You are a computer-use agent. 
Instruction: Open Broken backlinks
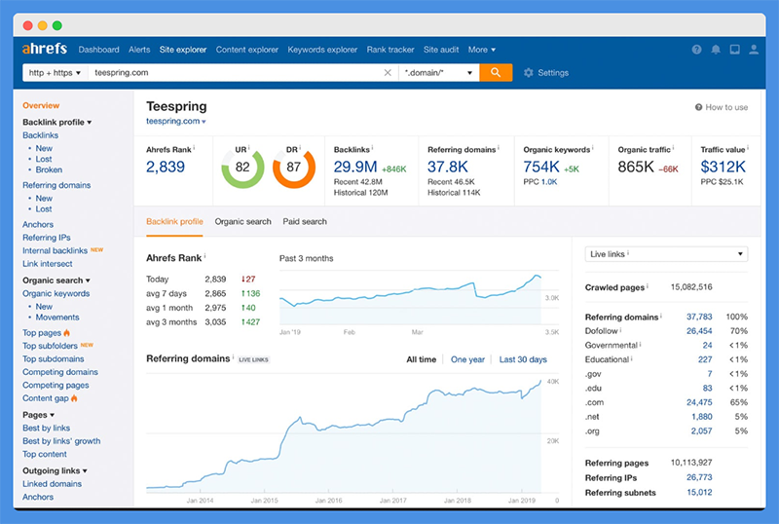[x=49, y=169]
